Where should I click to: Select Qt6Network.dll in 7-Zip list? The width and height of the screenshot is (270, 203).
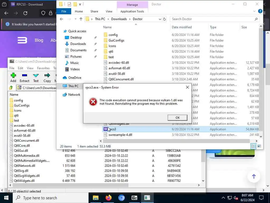[x=25, y=166]
